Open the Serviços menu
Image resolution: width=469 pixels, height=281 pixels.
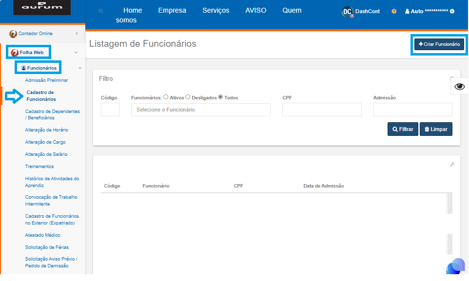point(215,10)
